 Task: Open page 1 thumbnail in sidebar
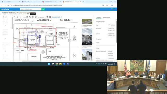click(6, 20)
